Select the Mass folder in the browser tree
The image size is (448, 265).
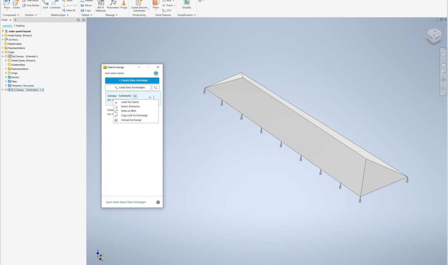(14, 82)
